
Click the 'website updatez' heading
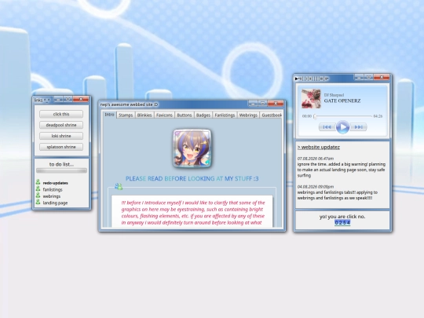pyautogui.click(x=319, y=147)
